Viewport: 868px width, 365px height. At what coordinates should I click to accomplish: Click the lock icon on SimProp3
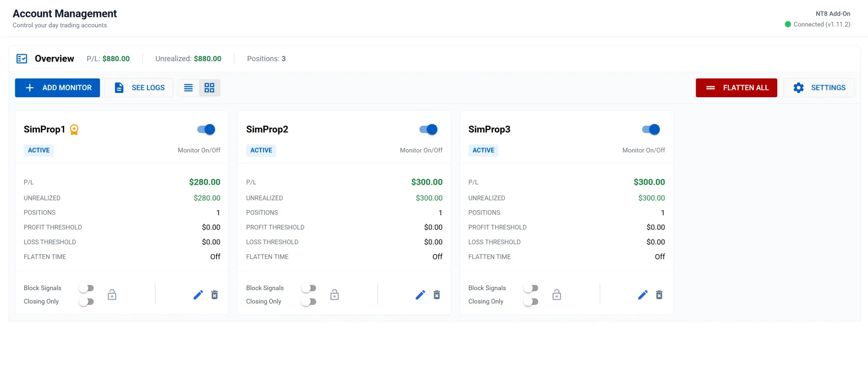tap(556, 295)
